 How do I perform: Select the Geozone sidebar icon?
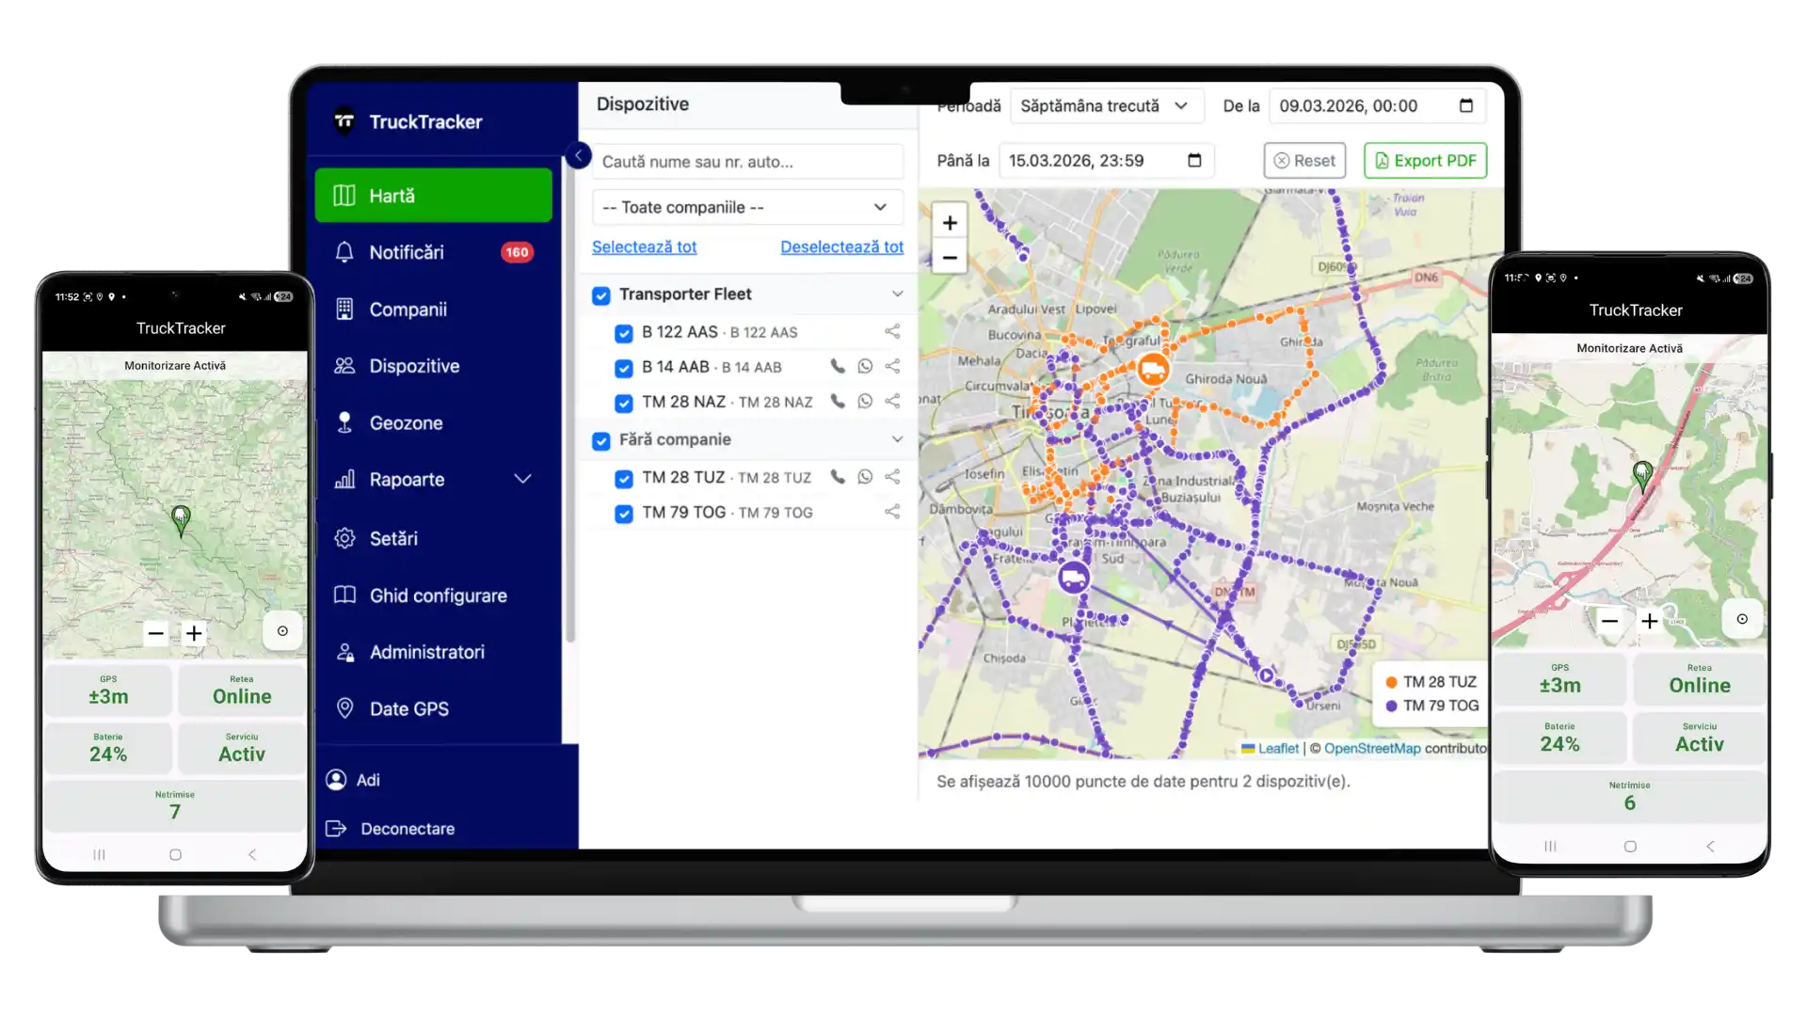[344, 422]
